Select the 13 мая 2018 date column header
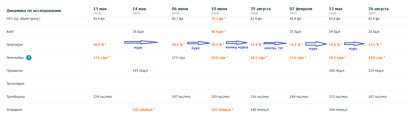 coord(100,10)
